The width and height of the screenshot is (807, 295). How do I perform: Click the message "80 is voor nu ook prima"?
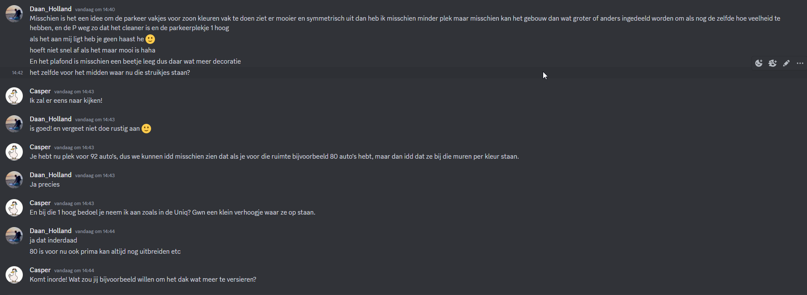coord(105,252)
